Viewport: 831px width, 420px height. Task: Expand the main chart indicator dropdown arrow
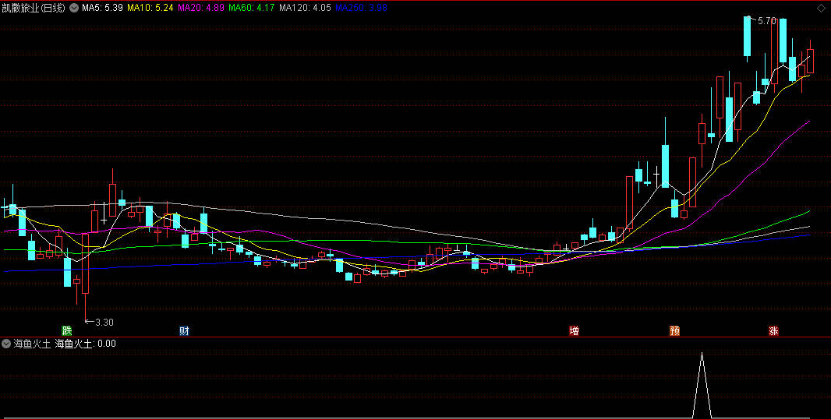(73, 8)
